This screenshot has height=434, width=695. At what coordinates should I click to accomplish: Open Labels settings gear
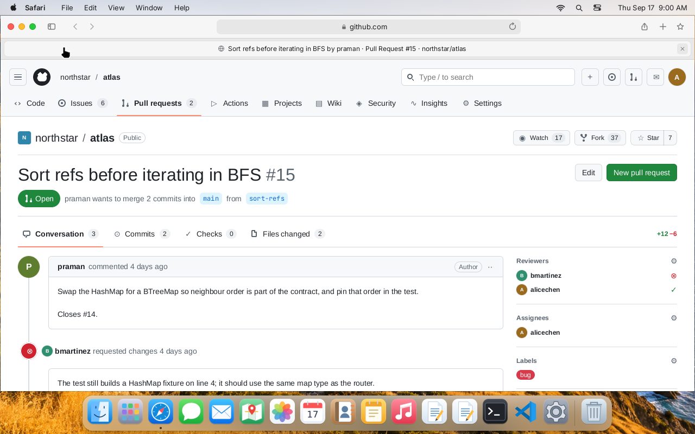click(x=674, y=361)
